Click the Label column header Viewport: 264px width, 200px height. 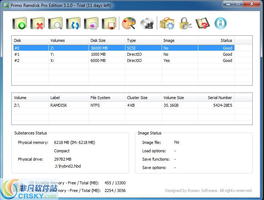pyautogui.click(x=69, y=98)
